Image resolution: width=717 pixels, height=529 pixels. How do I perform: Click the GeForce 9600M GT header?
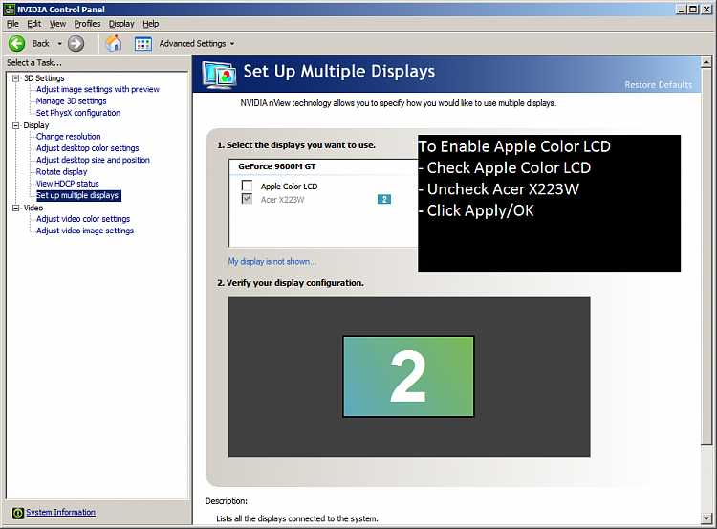(x=277, y=166)
